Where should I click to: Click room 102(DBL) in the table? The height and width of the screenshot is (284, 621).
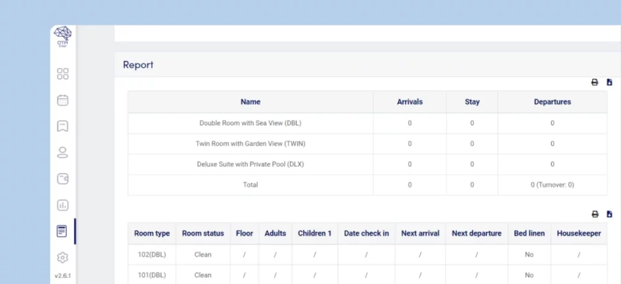tap(152, 255)
